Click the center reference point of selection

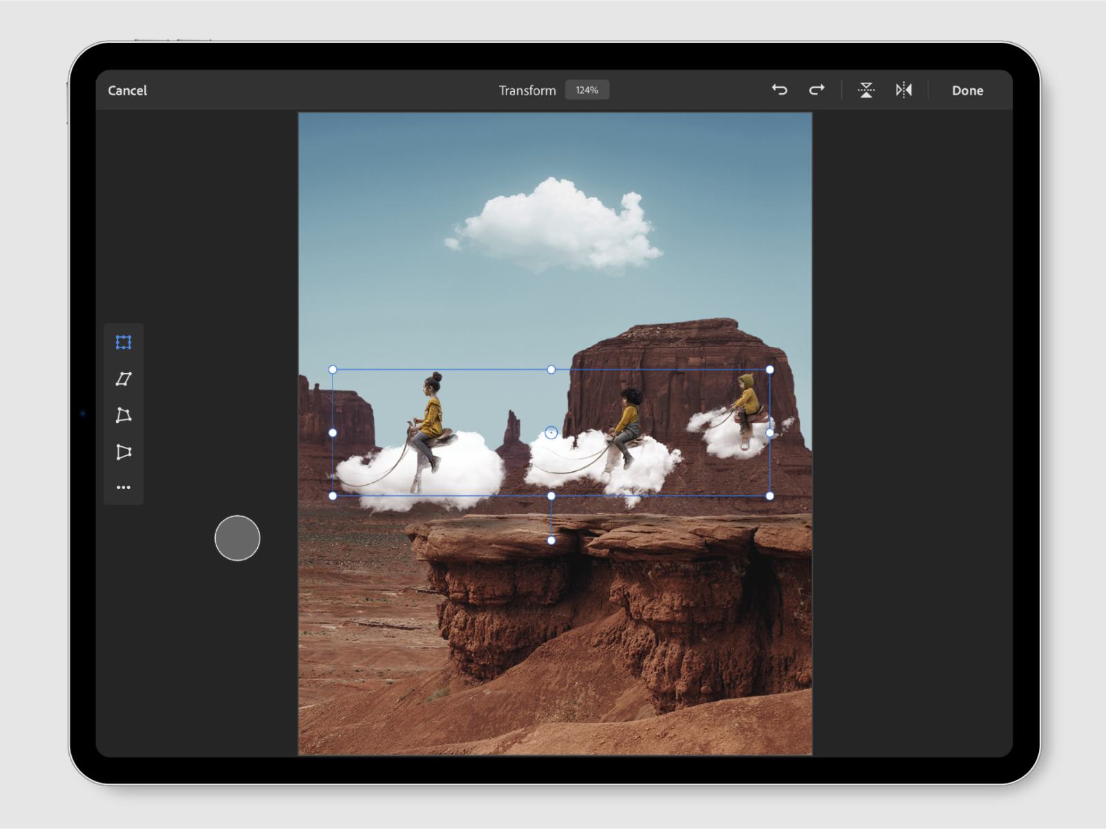551,433
